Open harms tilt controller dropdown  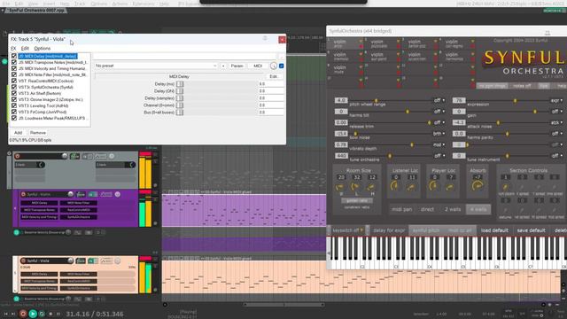439,112
